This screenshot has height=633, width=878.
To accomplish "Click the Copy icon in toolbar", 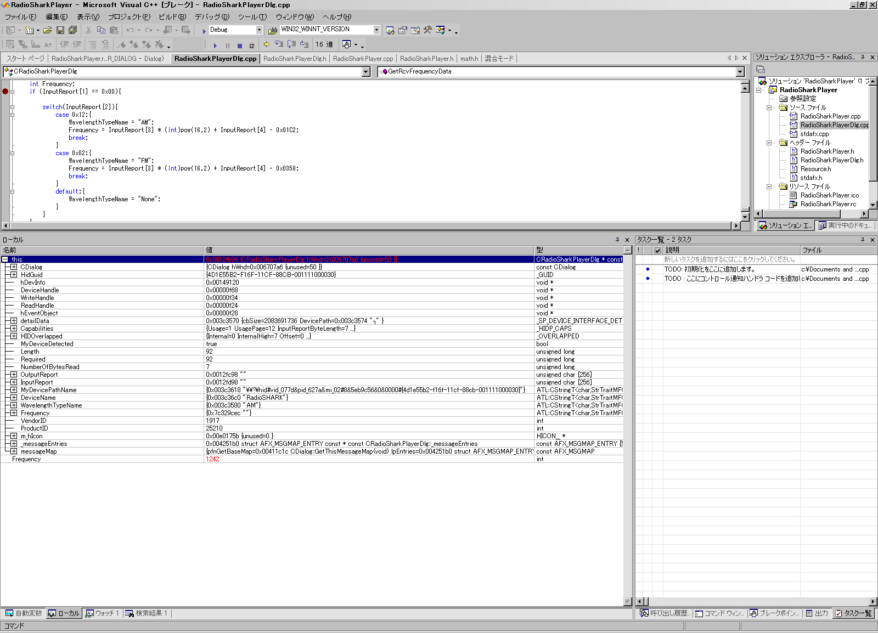I will coord(101,30).
